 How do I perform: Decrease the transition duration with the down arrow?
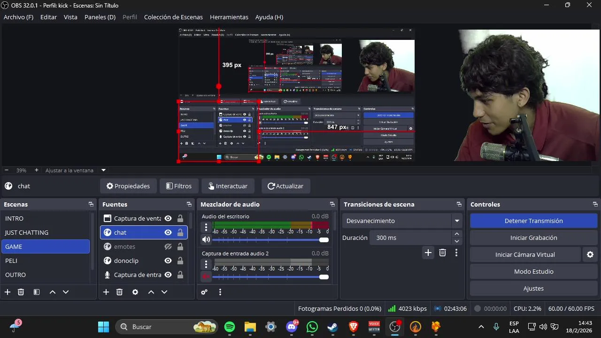[457, 241]
